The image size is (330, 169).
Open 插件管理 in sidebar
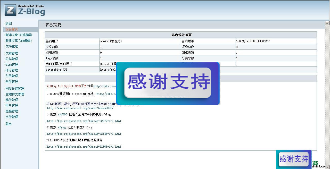(x=12, y=100)
